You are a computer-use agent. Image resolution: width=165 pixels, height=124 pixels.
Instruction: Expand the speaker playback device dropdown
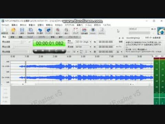pyautogui.click(x=83, y=42)
